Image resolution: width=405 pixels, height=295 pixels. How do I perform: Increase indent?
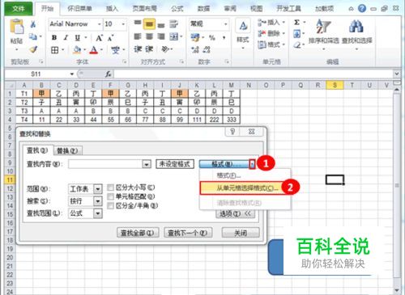pos(149,49)
